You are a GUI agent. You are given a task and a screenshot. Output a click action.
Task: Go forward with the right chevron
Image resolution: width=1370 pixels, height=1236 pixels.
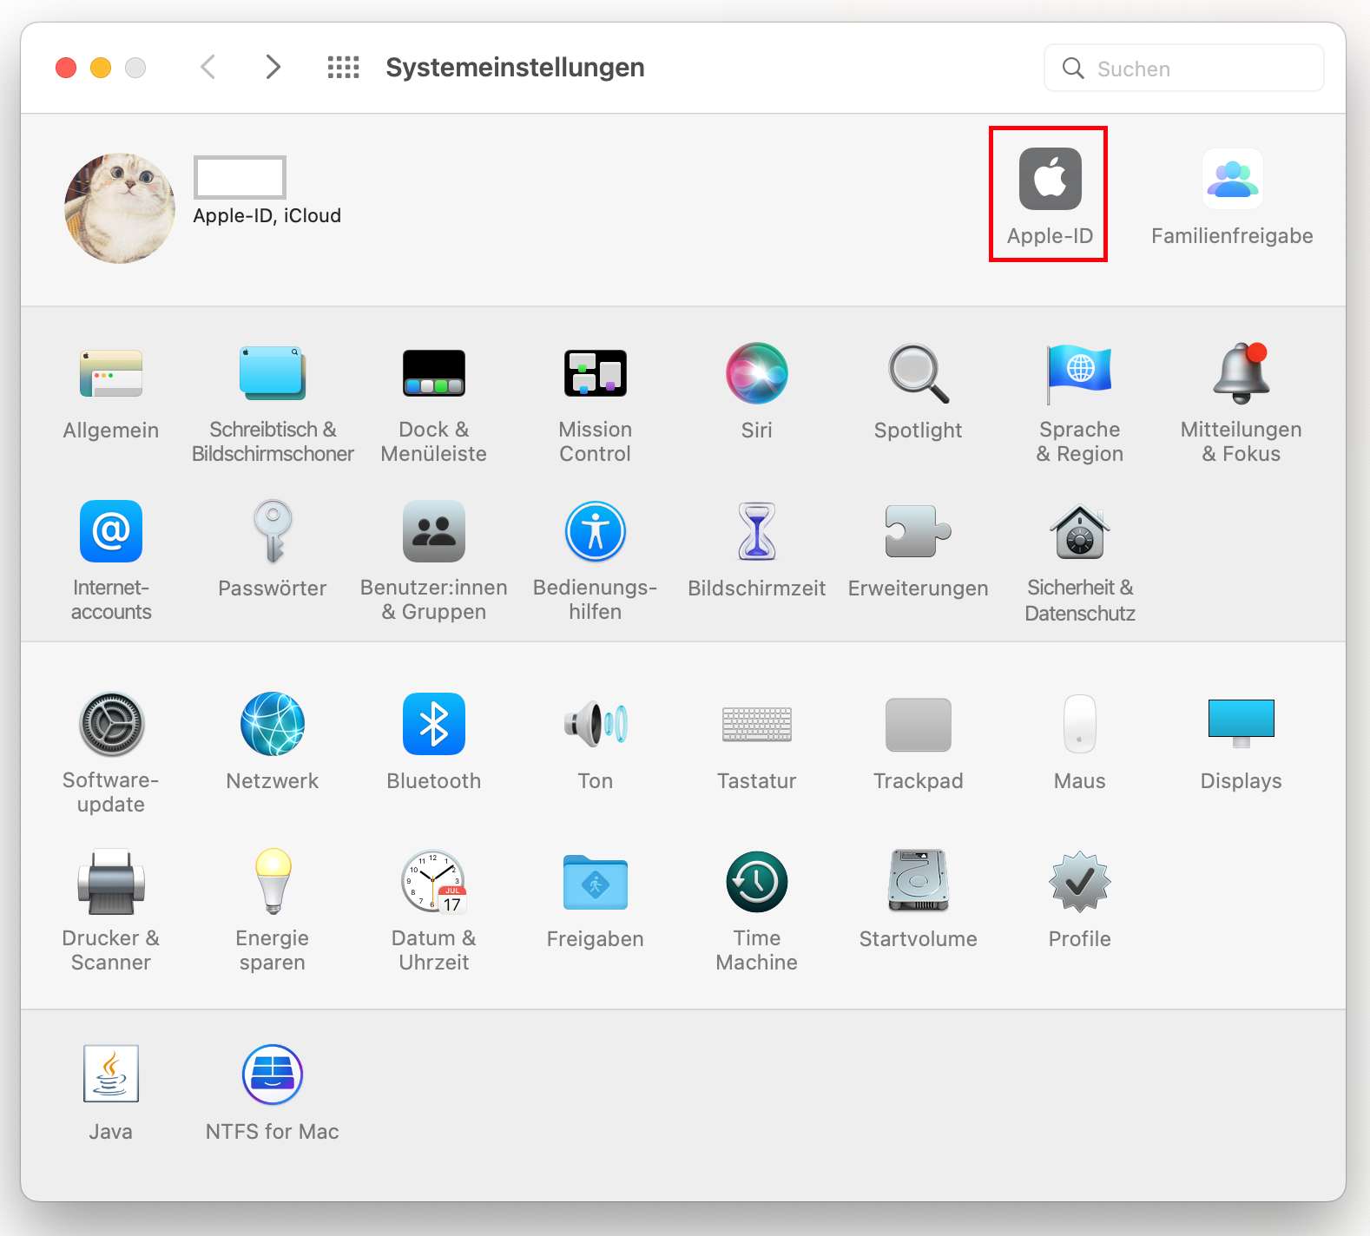pos(273,67)
